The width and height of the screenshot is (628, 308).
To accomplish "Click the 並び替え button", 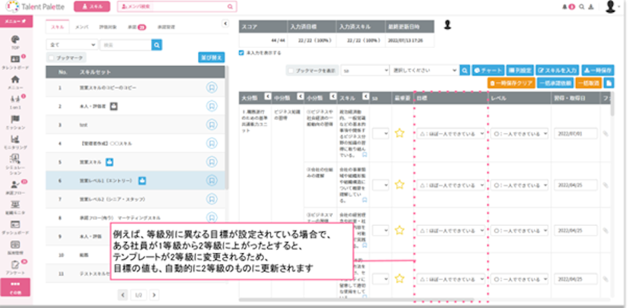I will click(211, 58).
